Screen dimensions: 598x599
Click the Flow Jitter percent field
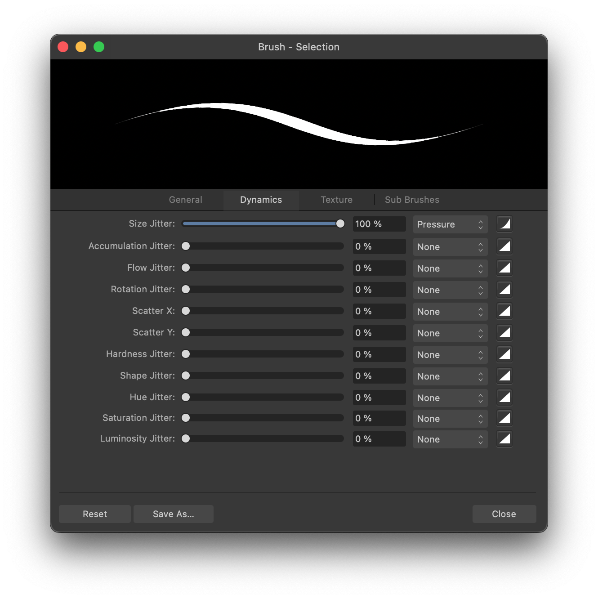(x=379, y=268)
